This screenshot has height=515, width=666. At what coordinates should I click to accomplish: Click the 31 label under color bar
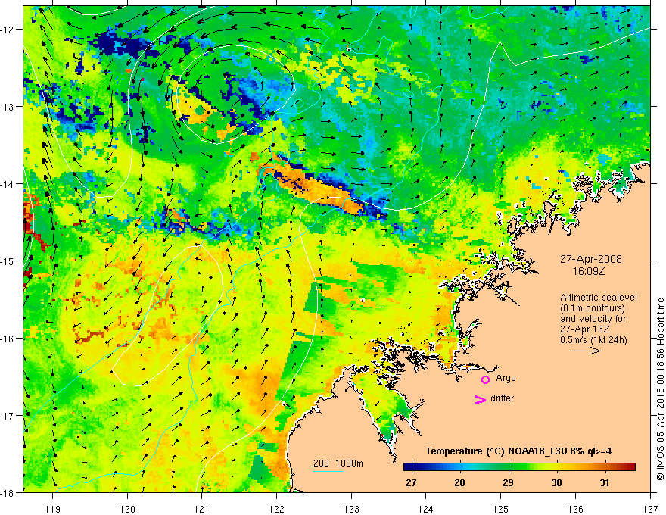pyautogui.click(x=605, y=483)
